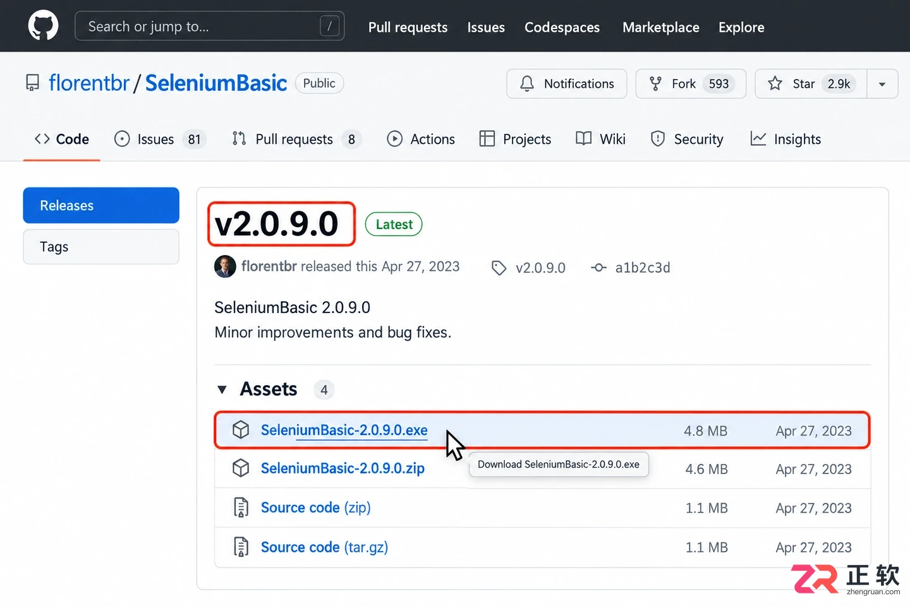Viewport: 910px width, 606px height.
Task: Click the release date Apr 27, 2023 text
Action: click(420, 266)
